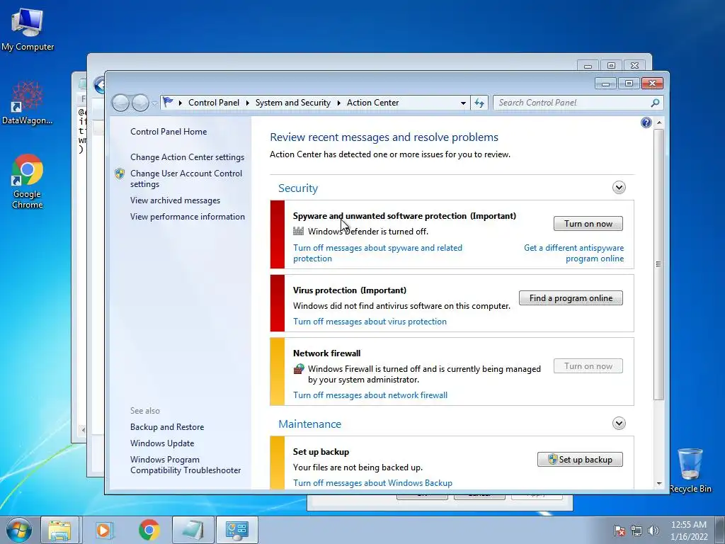
Task: Open the DataWagon desktop shortcut
Action: pos(28,103)
